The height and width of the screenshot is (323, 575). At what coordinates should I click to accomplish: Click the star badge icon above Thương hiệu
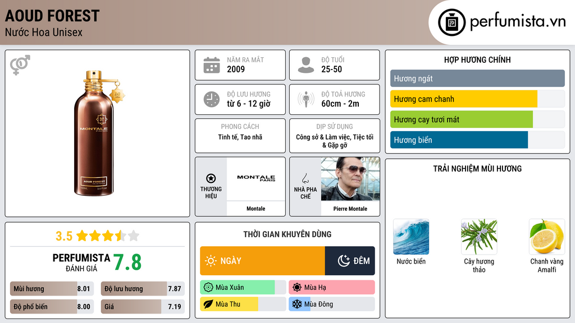pyautogui.click(x=211, y=178)
